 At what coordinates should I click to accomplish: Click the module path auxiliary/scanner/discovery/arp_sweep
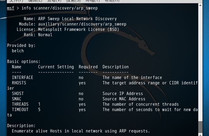[82, 24]
